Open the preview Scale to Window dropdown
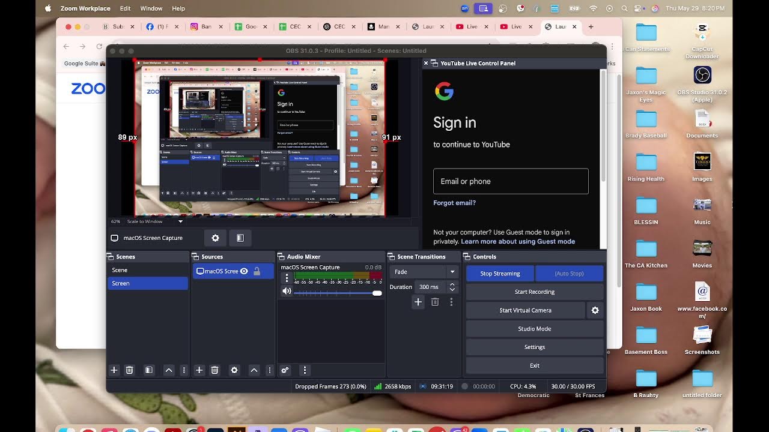 coord(154,221)
